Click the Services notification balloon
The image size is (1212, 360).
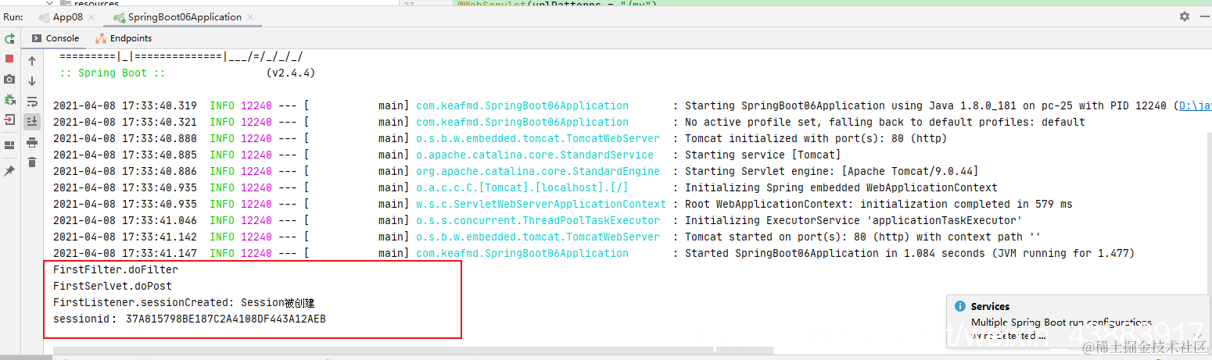click(1078, 323)
